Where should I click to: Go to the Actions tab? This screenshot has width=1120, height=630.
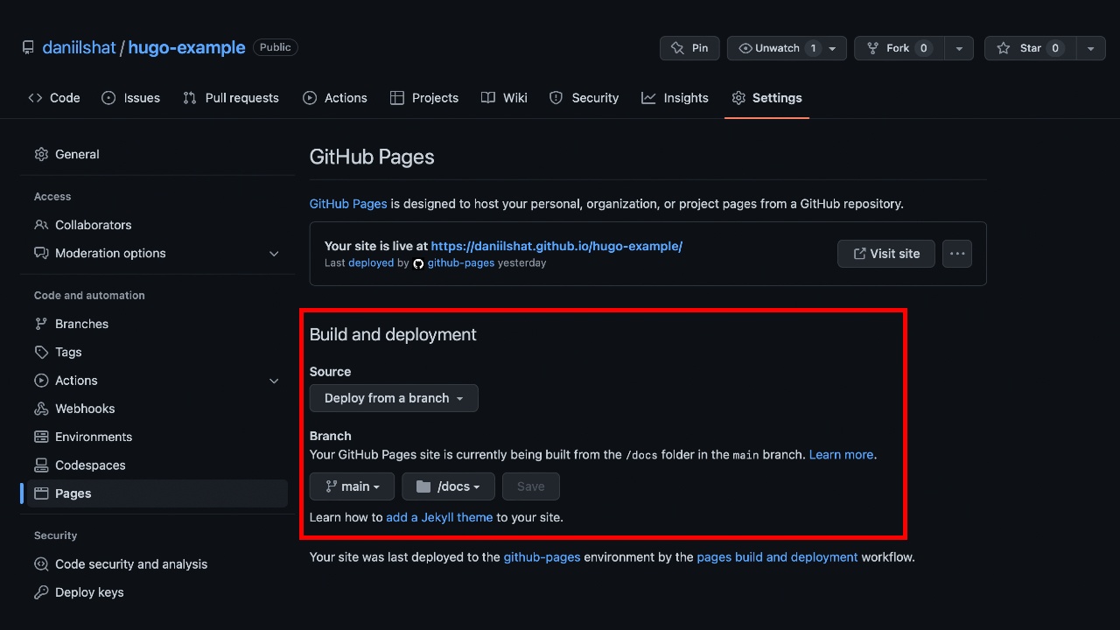click(335, 98)
